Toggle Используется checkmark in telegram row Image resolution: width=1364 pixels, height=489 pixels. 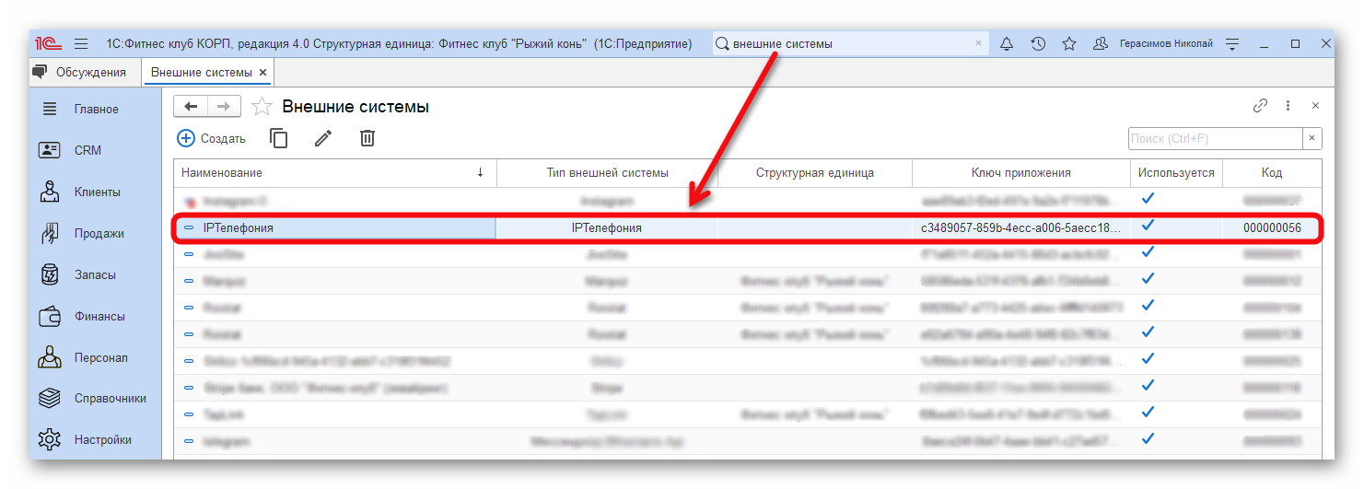click(x=1148, y=440)
